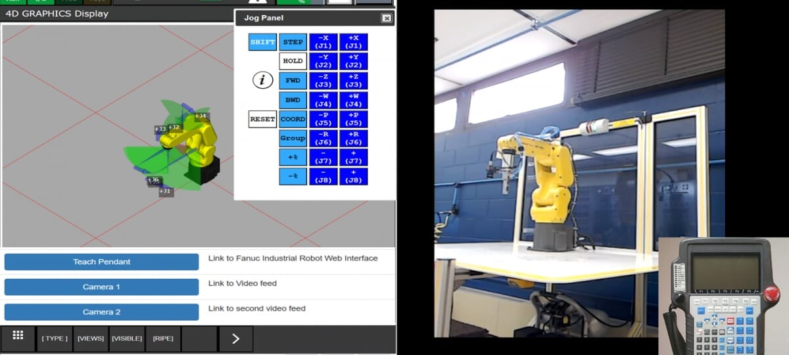Increase speed override with +% button
789x355 pixels.
[x=293, y=158]
